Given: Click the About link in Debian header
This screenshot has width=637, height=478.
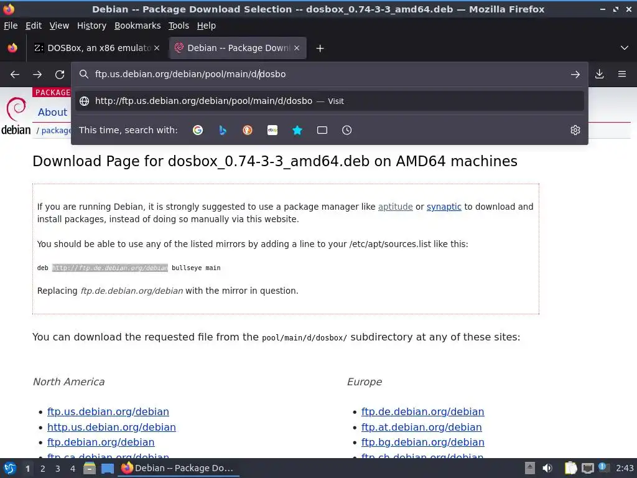Looking at the screenshot, I should (52, 113).
